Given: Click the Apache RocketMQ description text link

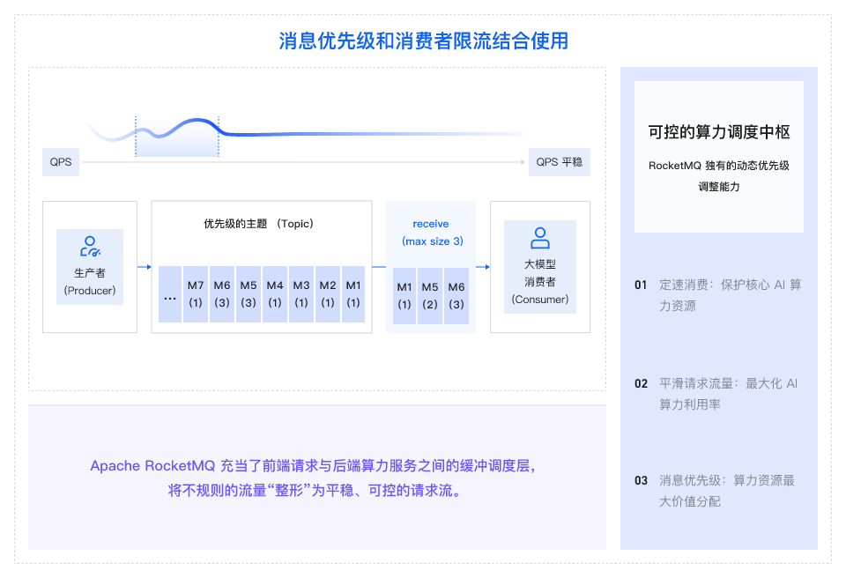Looking at the screenshot, I should coord(316,478).
